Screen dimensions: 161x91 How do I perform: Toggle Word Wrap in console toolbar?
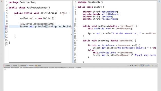point(139,65)
